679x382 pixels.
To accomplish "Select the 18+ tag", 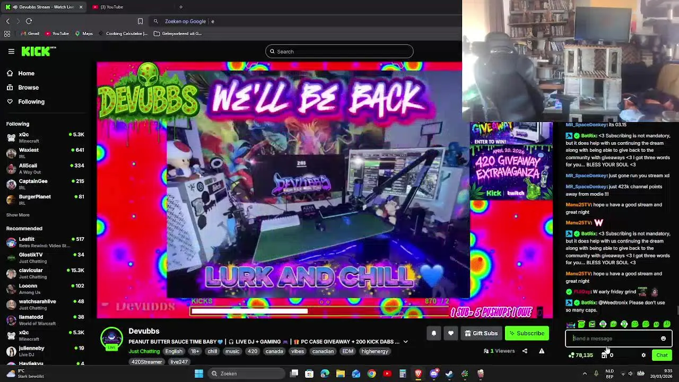I will (x=195, y=351).
